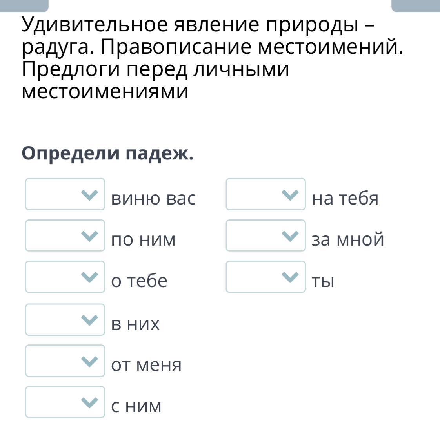This screenshot has width=440, height=440.
Task: Expand the case dropdown for "за мной"
Action: (265, 235)
